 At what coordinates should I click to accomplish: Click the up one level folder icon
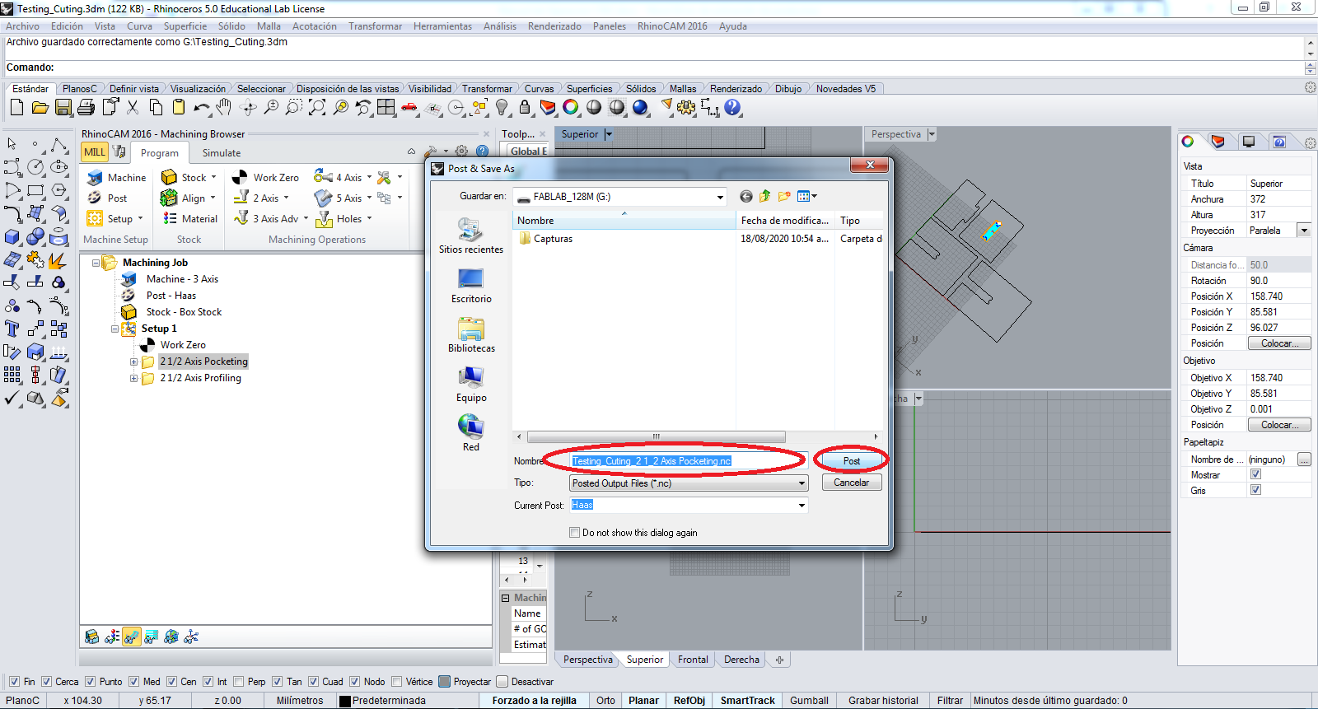[765, 196]
